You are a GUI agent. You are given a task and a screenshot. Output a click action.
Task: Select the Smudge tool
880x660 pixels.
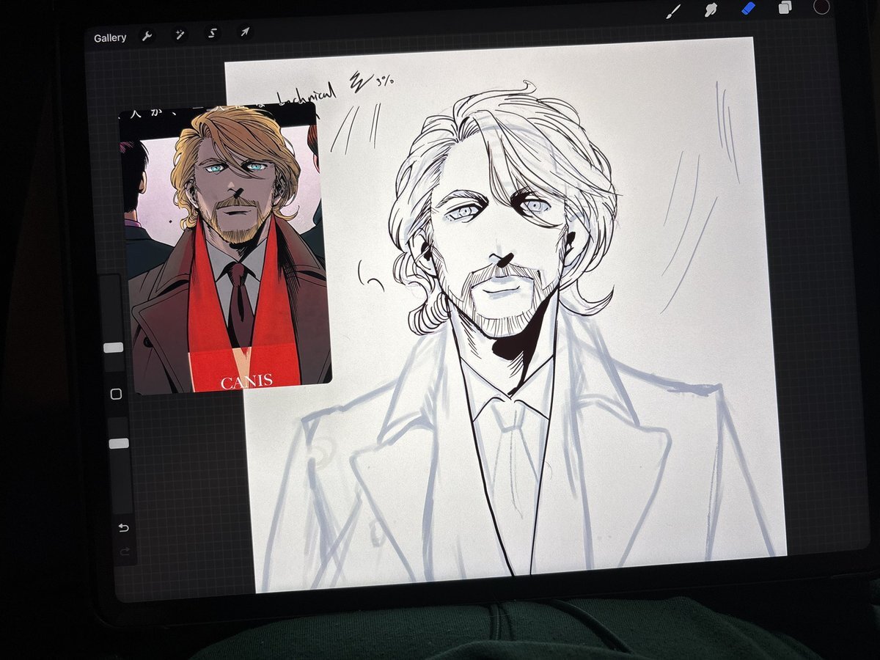(x=710, y=10)
